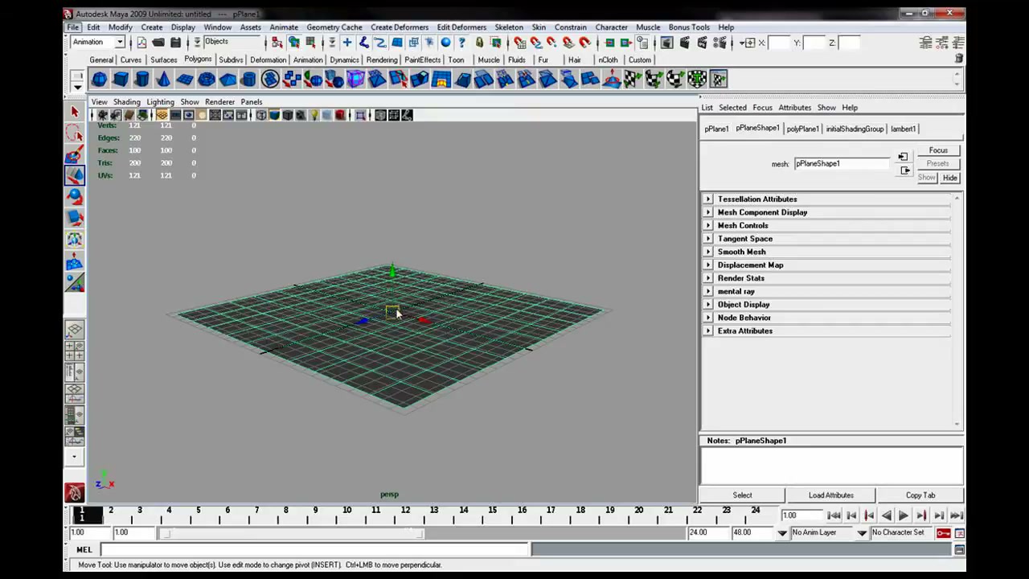The width and height of the screenshot is (1029, 579).
Task: Toggle selection lock icon
Action: point(479,43)
